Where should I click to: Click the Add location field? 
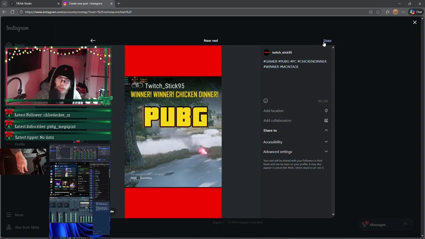tap(296, 111)
